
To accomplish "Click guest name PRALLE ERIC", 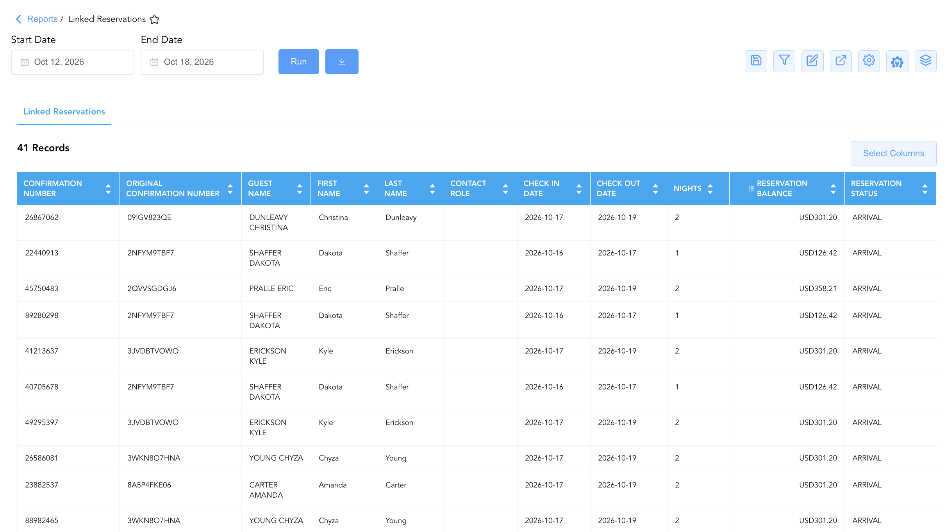I will pos(271,289).
